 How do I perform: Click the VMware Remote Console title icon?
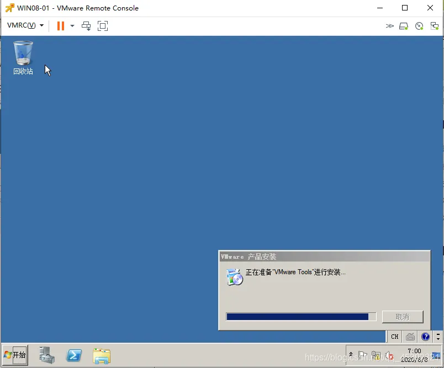tap(9, 8)
